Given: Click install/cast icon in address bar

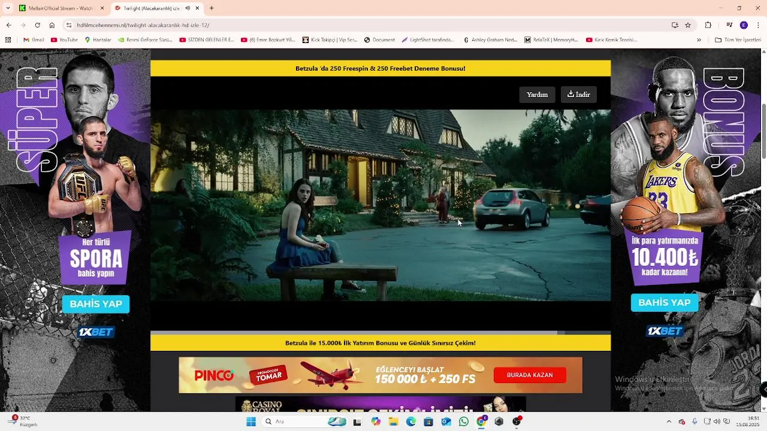Looking at the screenshot, I should tap(675, 25).
